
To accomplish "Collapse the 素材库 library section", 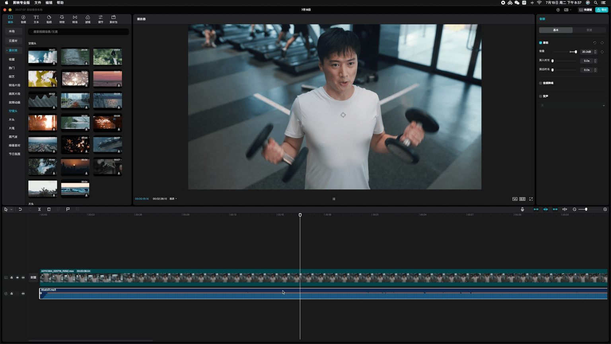I will (7, 51).
